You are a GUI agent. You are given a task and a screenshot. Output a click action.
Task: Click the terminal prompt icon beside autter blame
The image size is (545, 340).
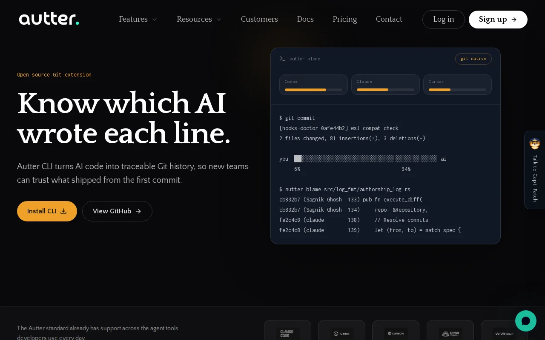282,59
